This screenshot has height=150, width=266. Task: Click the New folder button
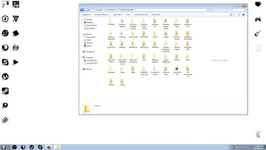tap(156, 15)
